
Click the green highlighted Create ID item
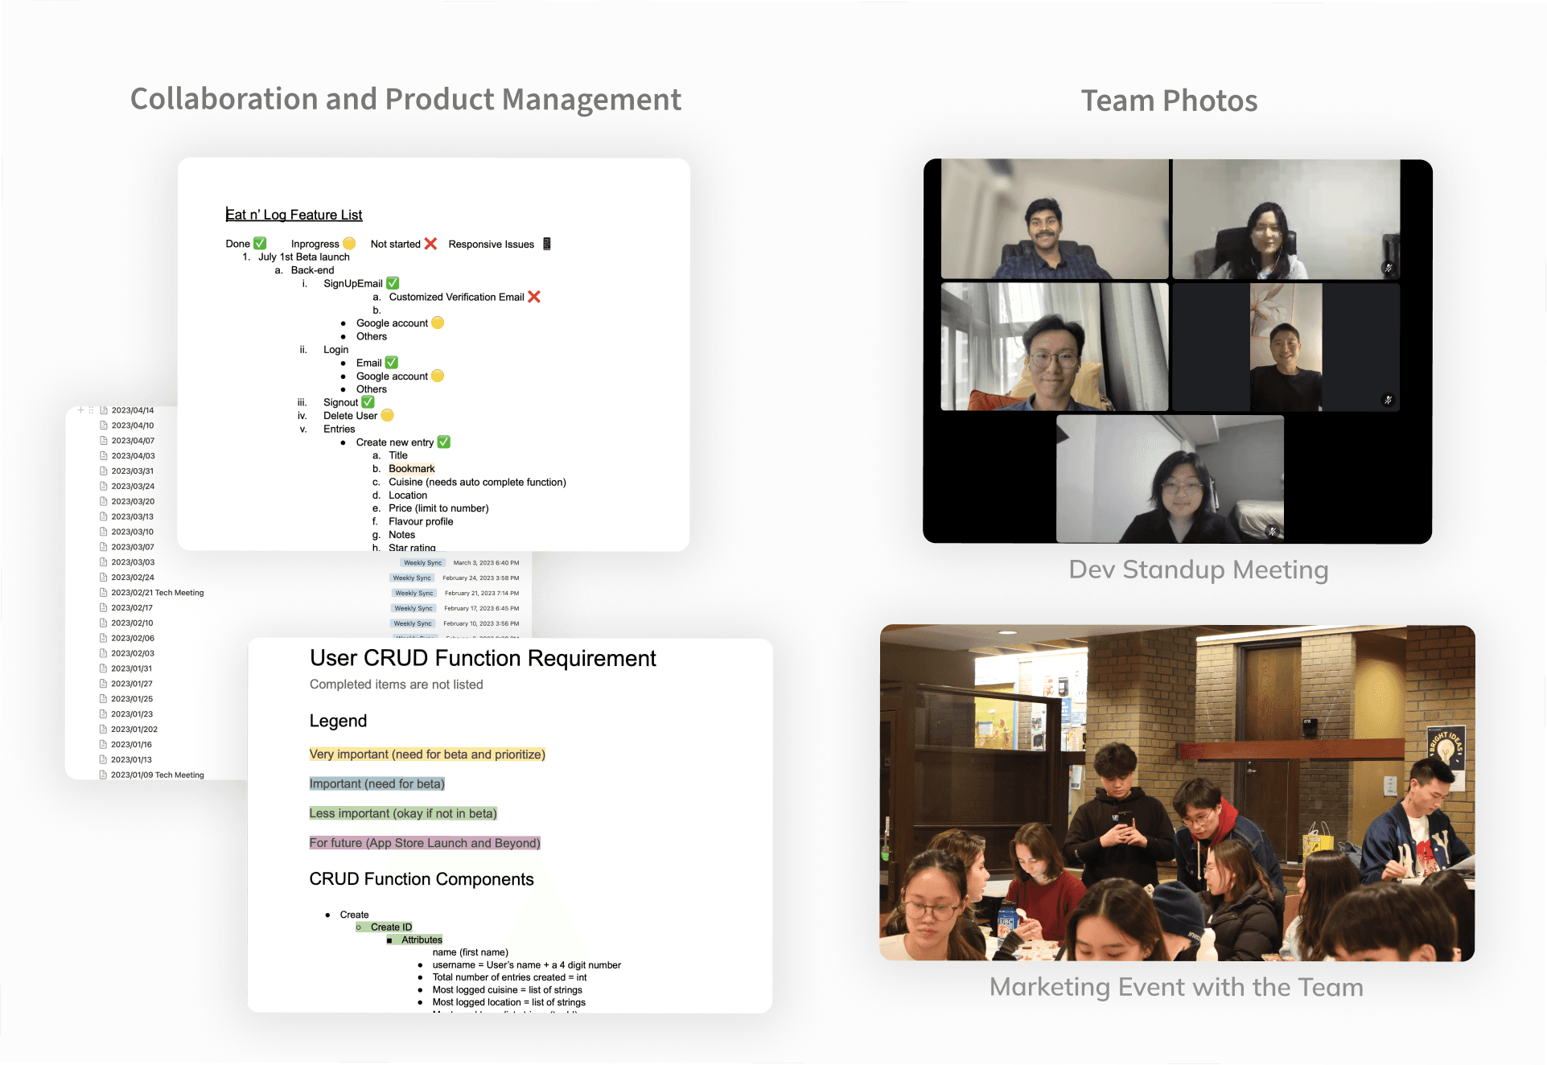(391, 927)
